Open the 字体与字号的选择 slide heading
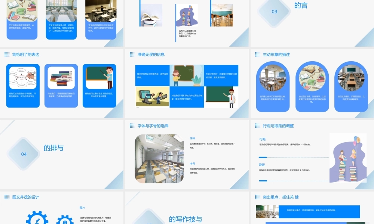374x224 pixels. pyautogui.click(x=153, y=126)
